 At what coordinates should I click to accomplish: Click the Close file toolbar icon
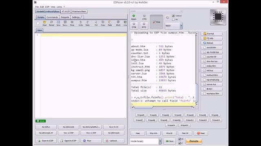point(72,23)
